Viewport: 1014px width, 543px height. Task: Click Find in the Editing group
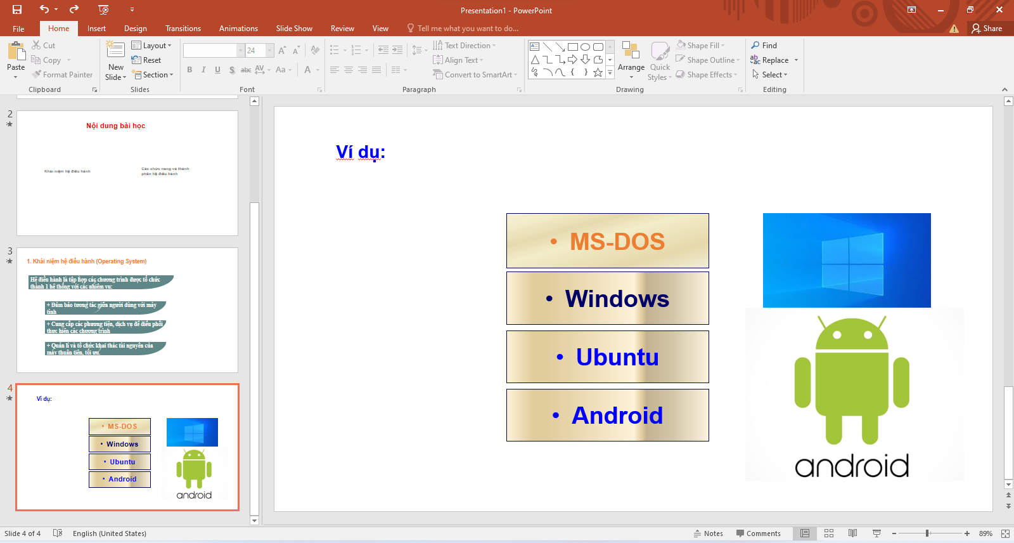[x=764, y=46]
